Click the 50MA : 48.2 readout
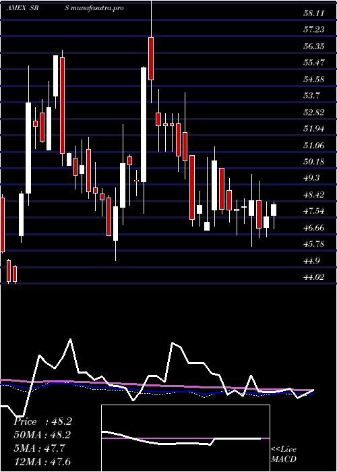Image resolution: width=337 pixels, height=472 pixels. click(x=42, y=435)
